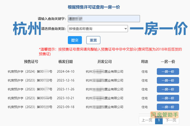Click 住宅 in the 2023-11-26 row
This screenshot has height=126, width=190.
coord(145,89)
